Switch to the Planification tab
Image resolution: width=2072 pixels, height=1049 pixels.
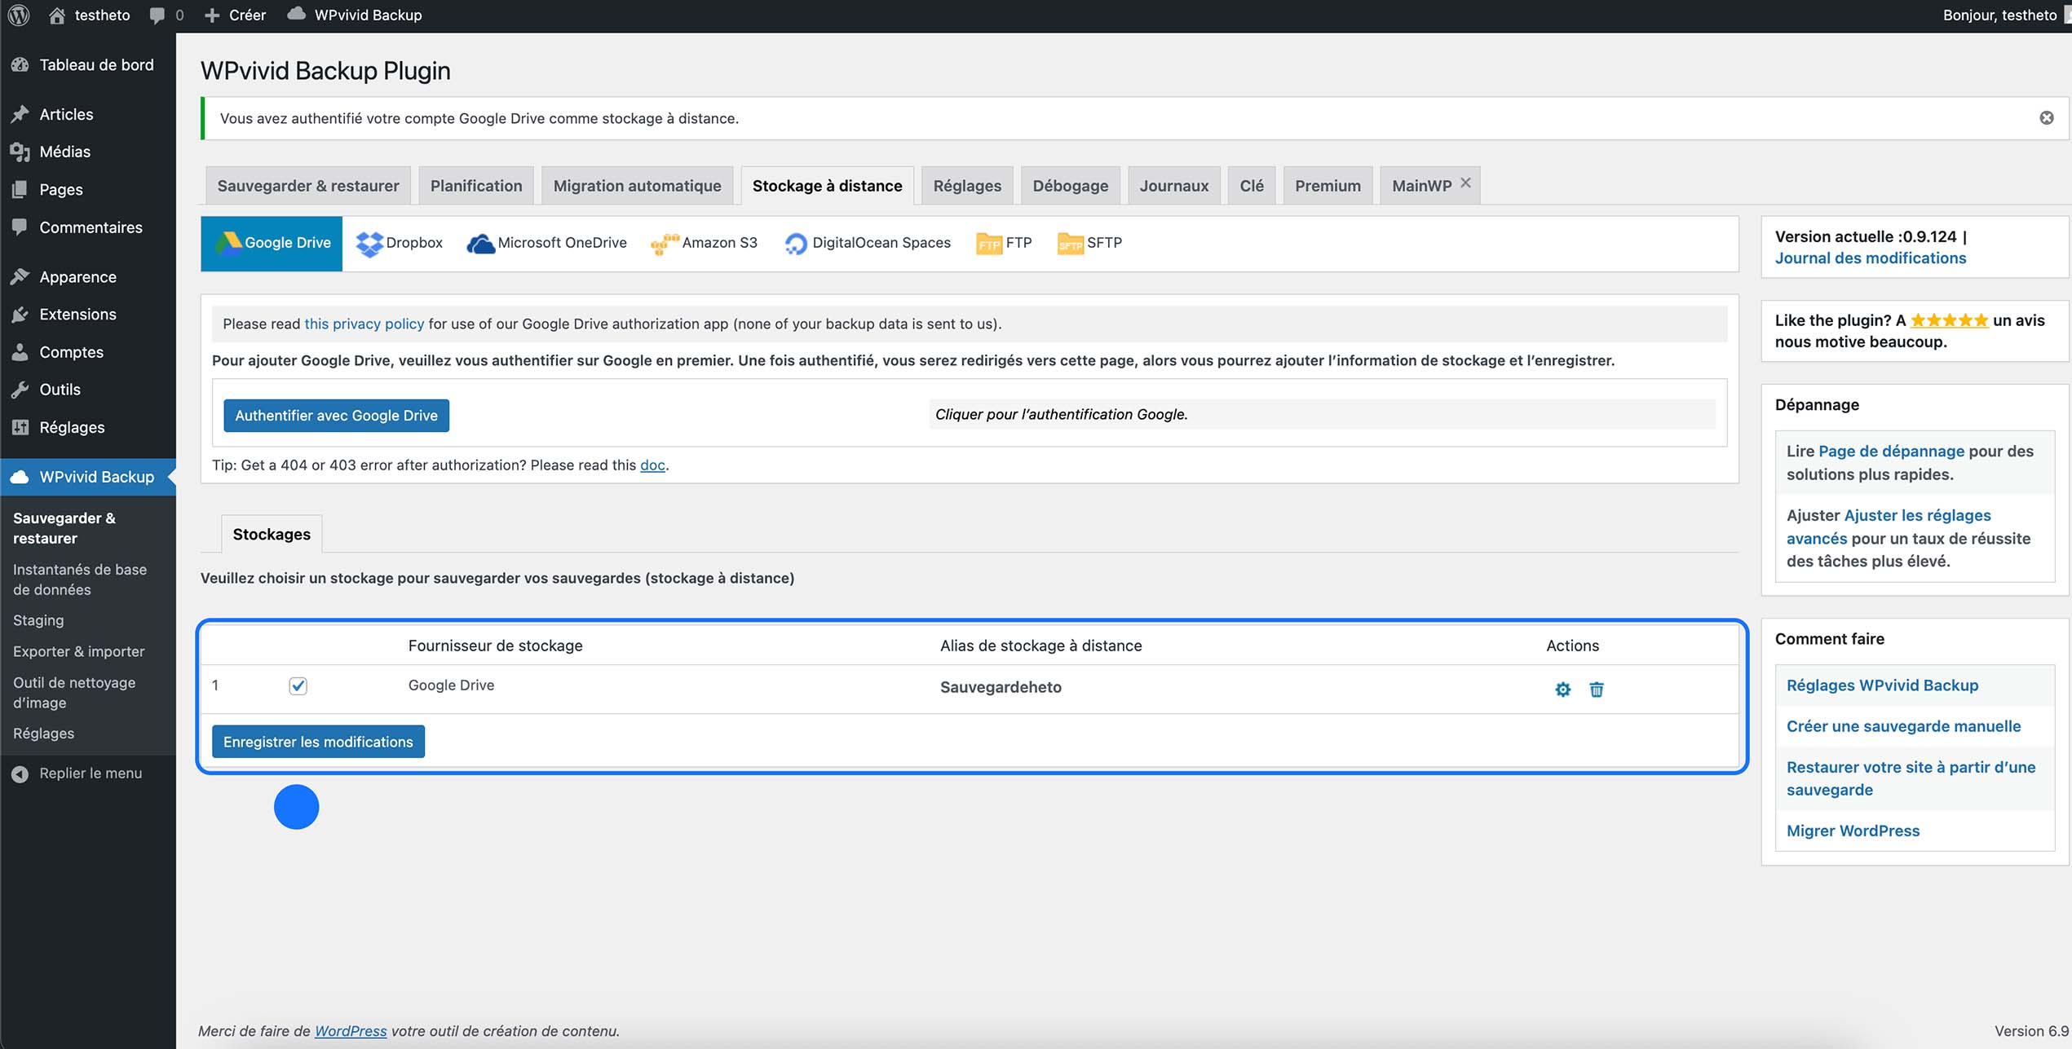tap(476, 185)
